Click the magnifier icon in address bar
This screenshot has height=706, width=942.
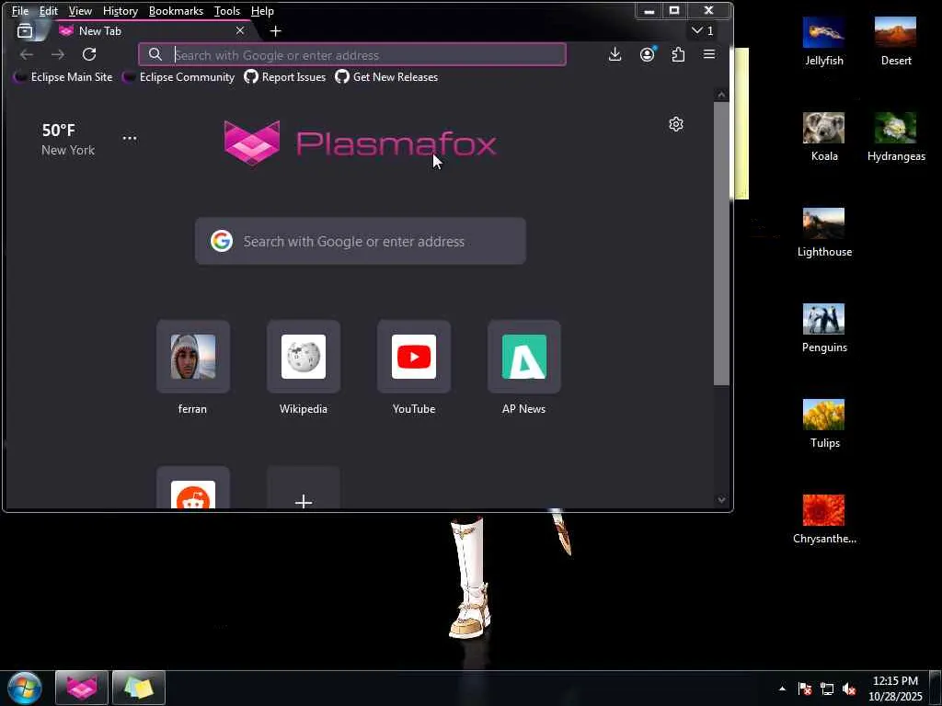(x=155, y=54)
